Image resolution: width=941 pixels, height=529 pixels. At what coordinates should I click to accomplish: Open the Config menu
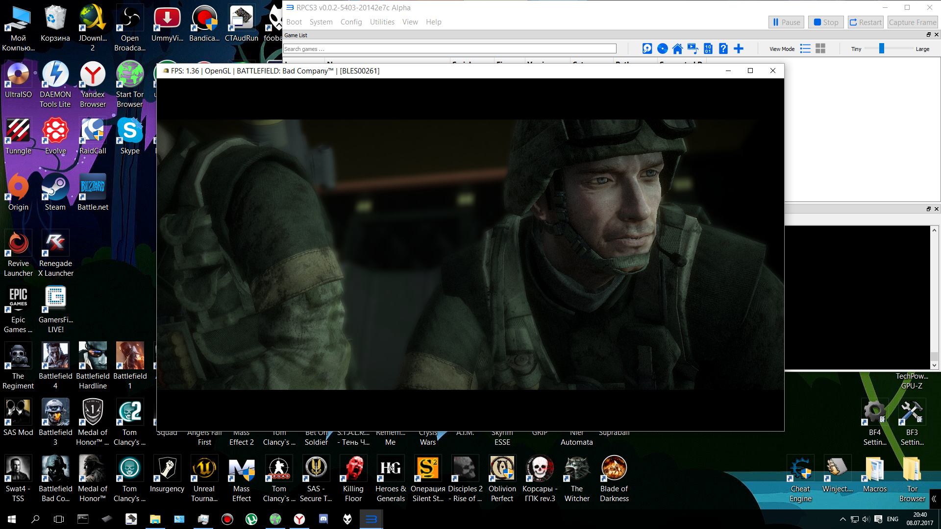pyautogui.click(x=351, y=22)
